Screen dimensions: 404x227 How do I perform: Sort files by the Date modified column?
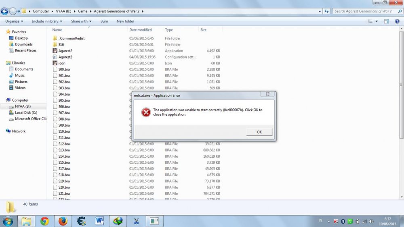click(x=141, y=30)
